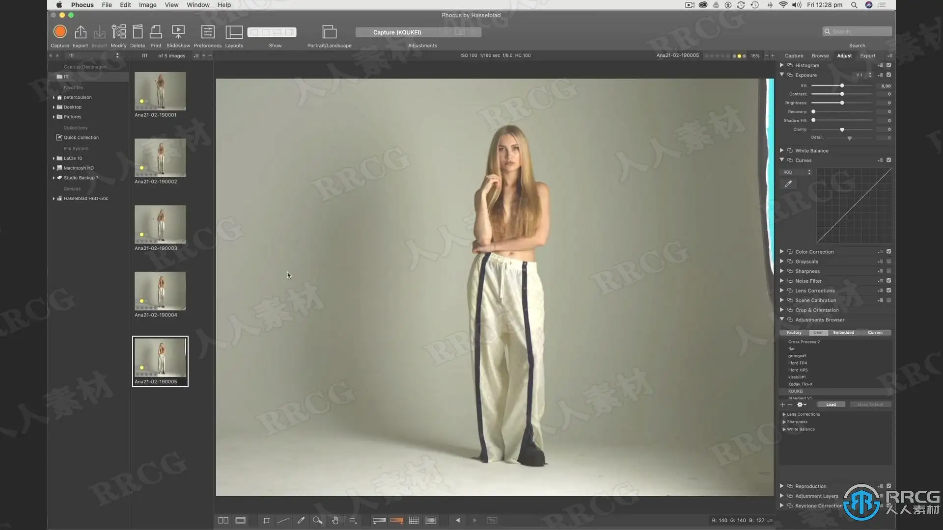Click the Layouts toolbar icon
The height and width of the screenshot is (530, 943).
point(234,32)
